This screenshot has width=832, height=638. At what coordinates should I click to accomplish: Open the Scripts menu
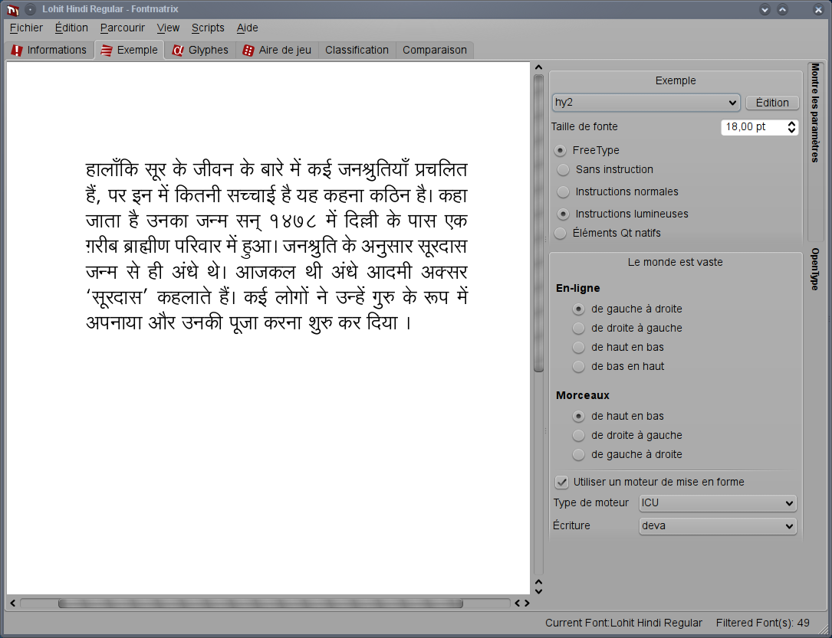click(x=208, y=28)
